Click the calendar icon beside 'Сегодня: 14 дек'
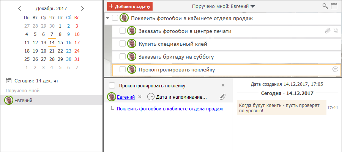The height and width of the screenshot is (152, 342). [x=8, y=81]
